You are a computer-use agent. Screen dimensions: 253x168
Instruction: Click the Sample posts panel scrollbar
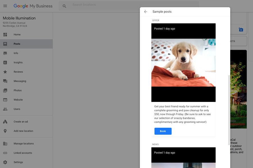click(x=229, y=109)
